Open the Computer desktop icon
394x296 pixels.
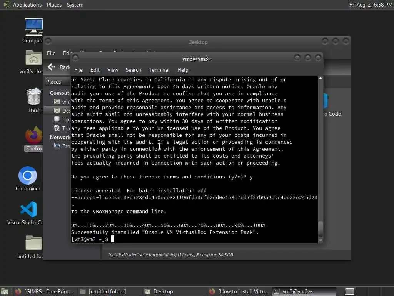33,27
